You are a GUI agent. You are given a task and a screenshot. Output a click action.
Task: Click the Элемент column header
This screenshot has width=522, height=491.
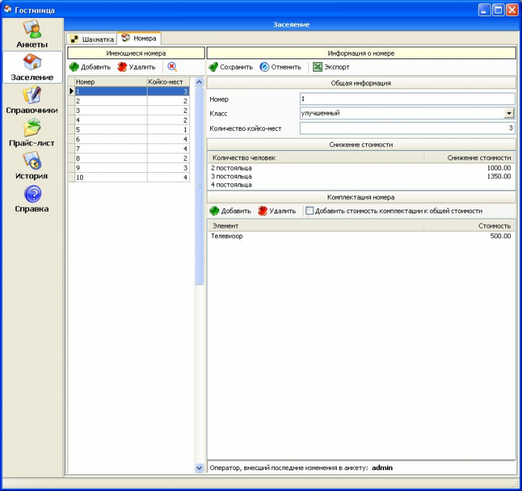316,226
